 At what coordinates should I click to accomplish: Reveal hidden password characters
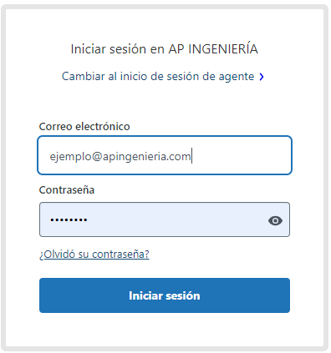(275, 220)
